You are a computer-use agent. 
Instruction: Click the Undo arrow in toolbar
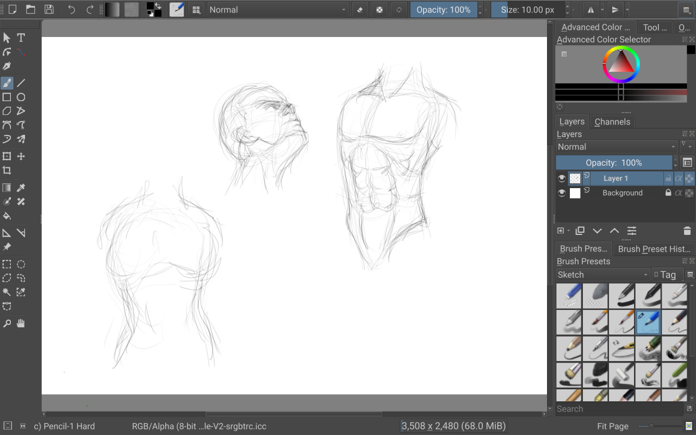[x=71, y=9]
